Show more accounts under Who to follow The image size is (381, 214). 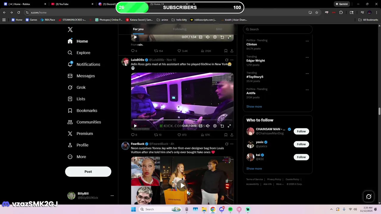click(x=254, y=169)
